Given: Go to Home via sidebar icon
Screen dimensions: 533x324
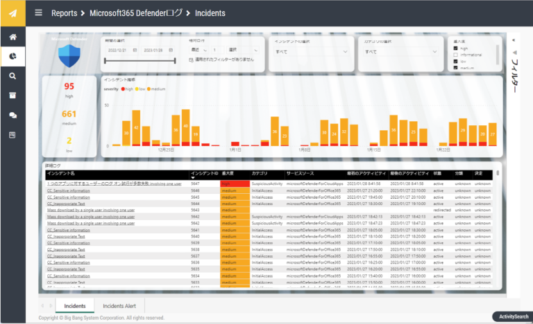Looking at the screenshot, I should click(12, 37).
